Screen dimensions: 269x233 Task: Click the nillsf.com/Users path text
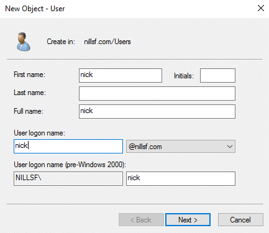107,42
